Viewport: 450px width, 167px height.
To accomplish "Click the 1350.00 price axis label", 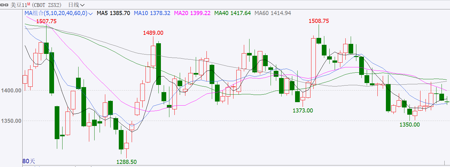I will click(x=11, y=121).
